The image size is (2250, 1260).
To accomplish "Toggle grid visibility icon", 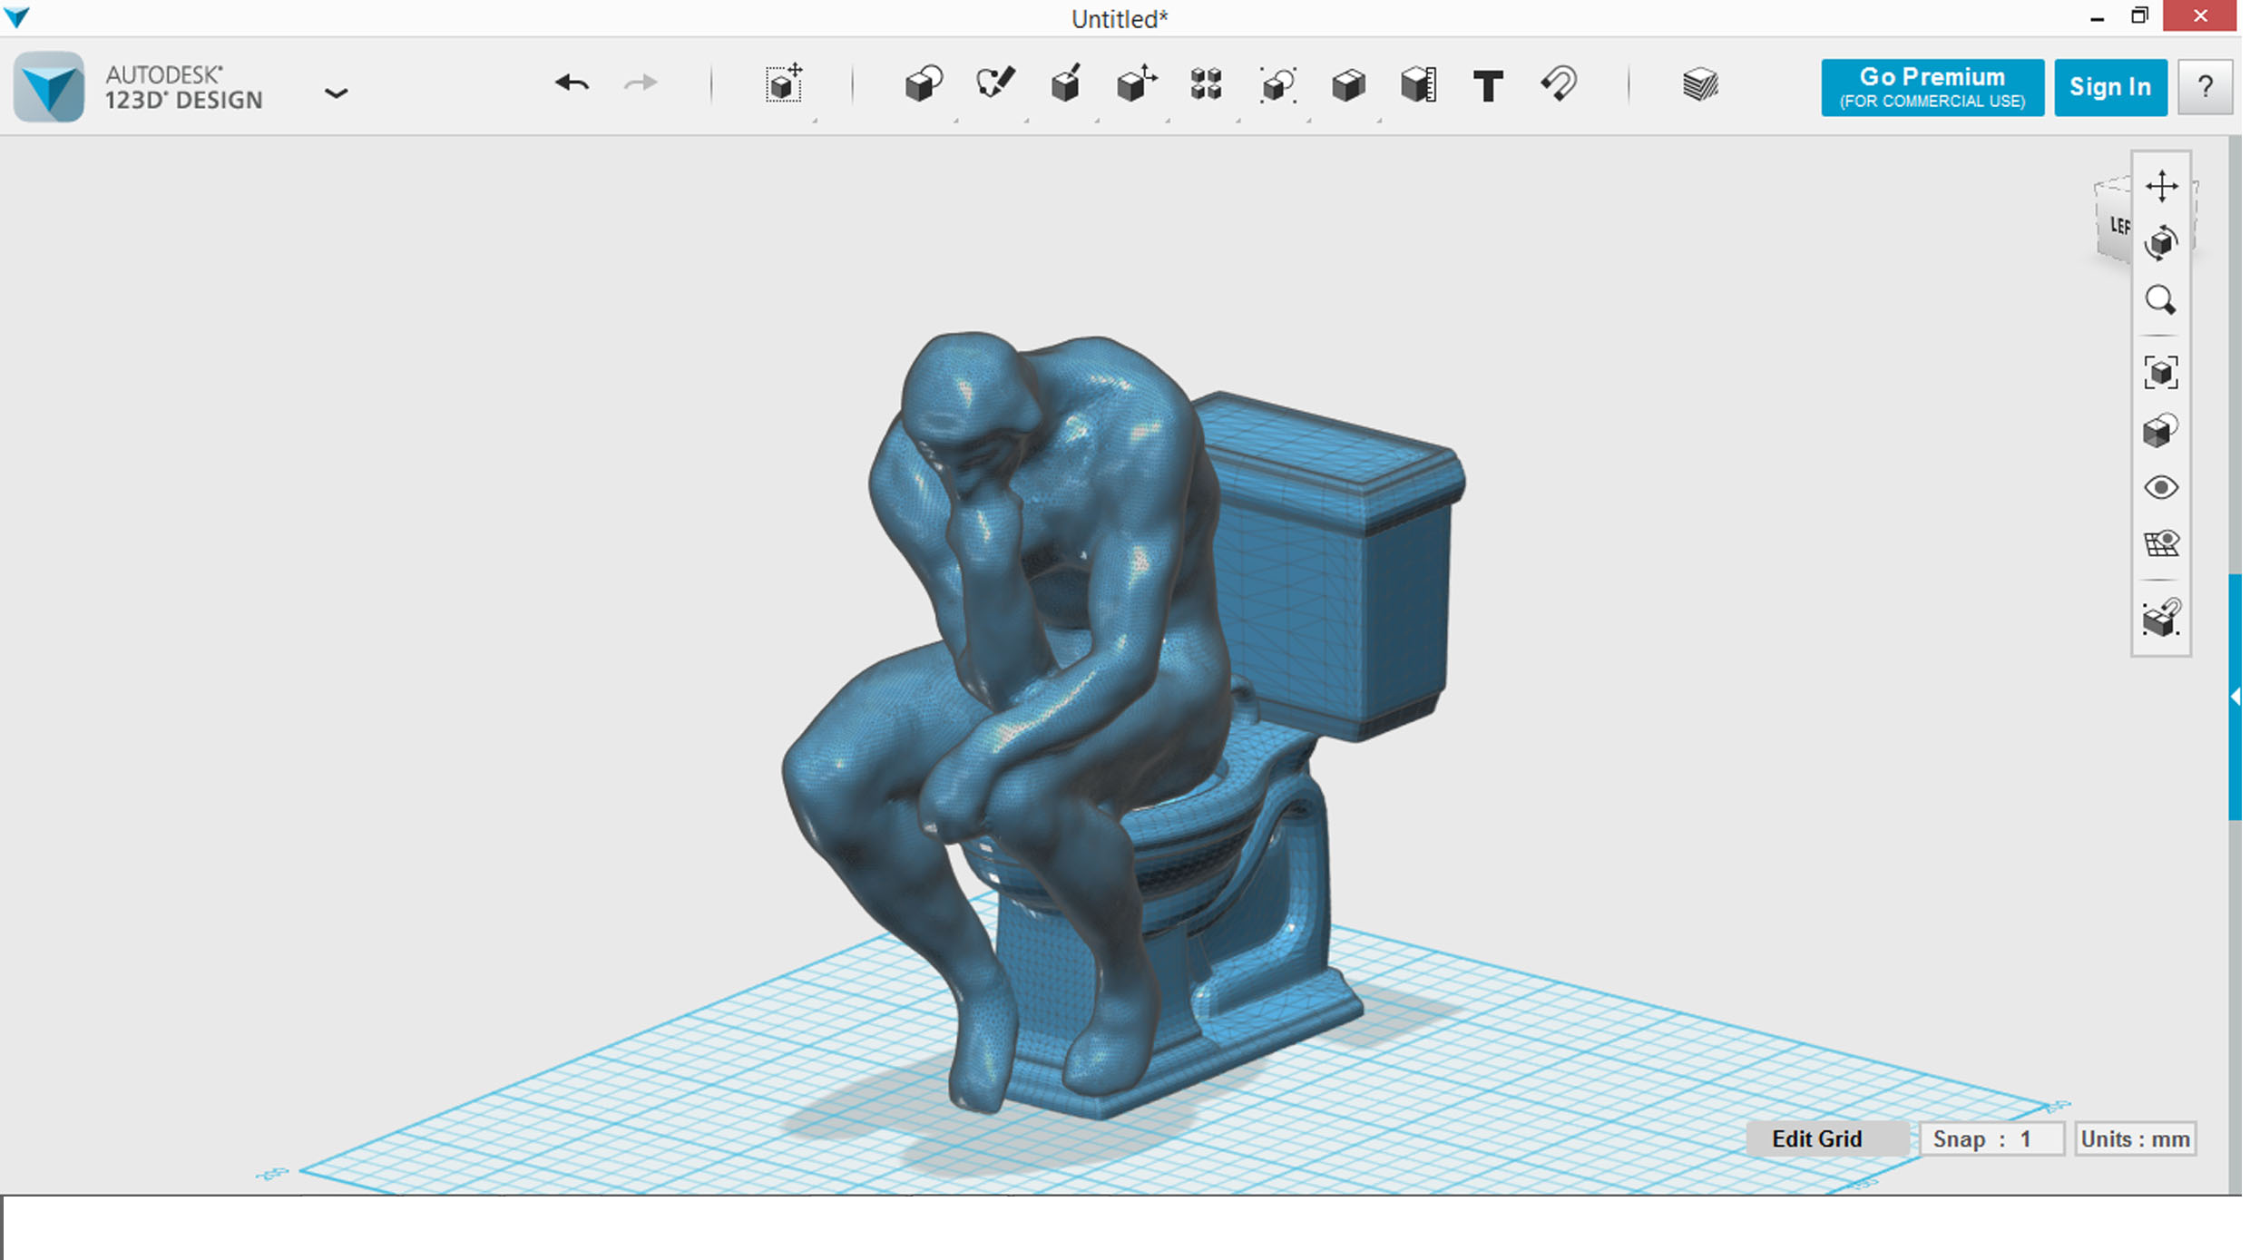I will coord(2161,544).
